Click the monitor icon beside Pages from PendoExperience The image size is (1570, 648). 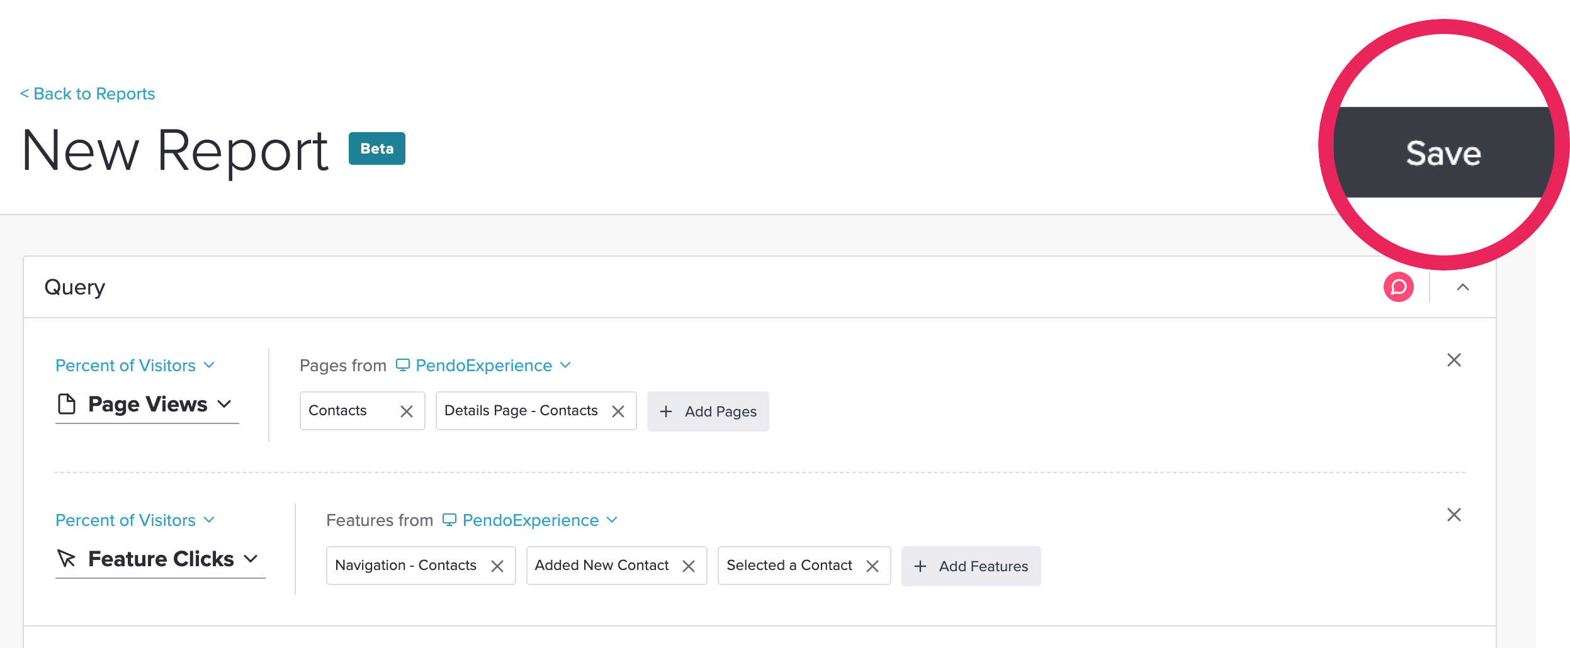click(x=403, y=365)
